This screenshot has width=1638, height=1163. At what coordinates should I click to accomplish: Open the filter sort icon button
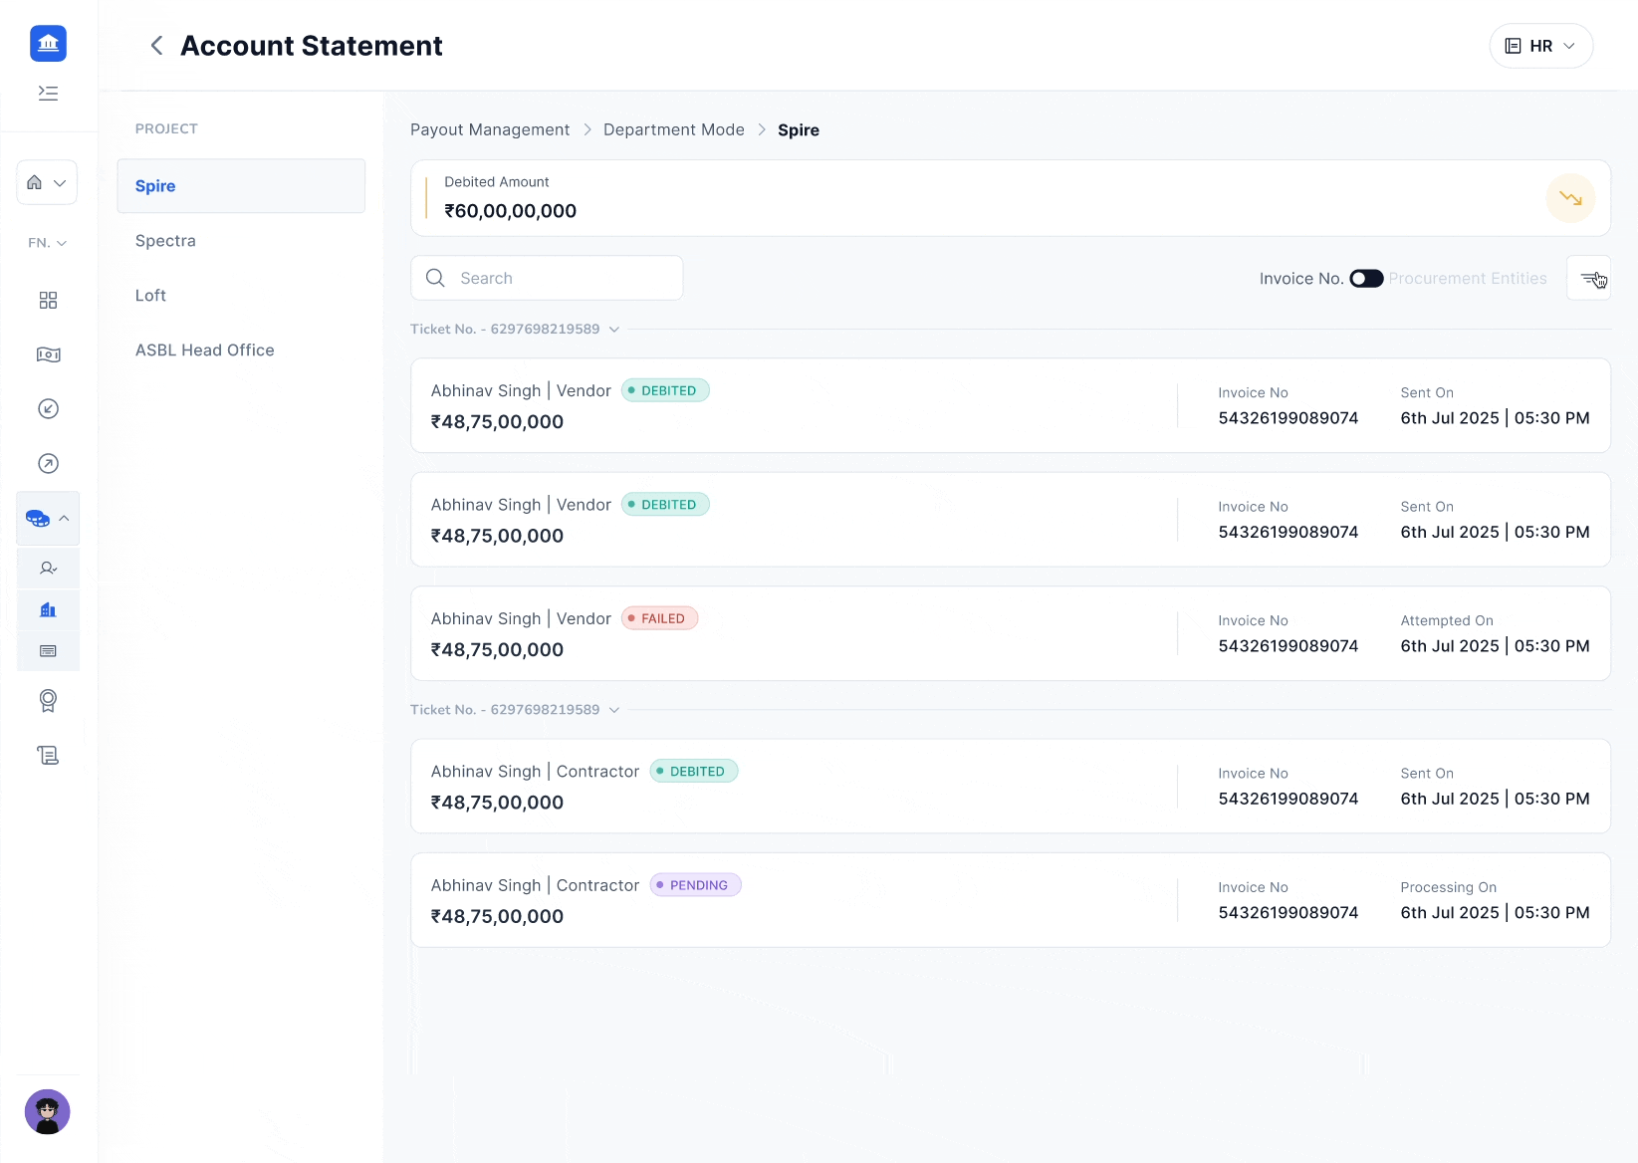[1588, 278]
